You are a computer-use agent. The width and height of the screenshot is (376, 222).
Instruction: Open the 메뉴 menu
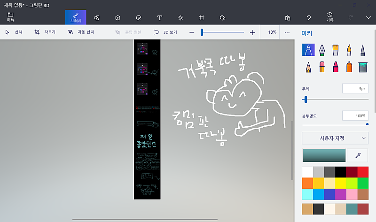coord(10,17)
